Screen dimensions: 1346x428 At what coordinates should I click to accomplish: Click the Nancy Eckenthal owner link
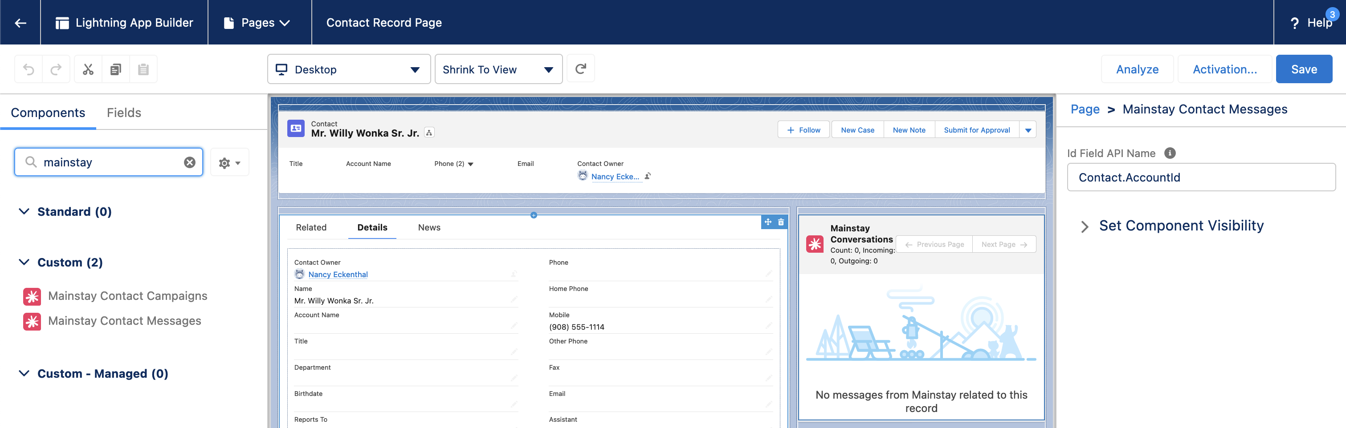[x=338, y=275]
